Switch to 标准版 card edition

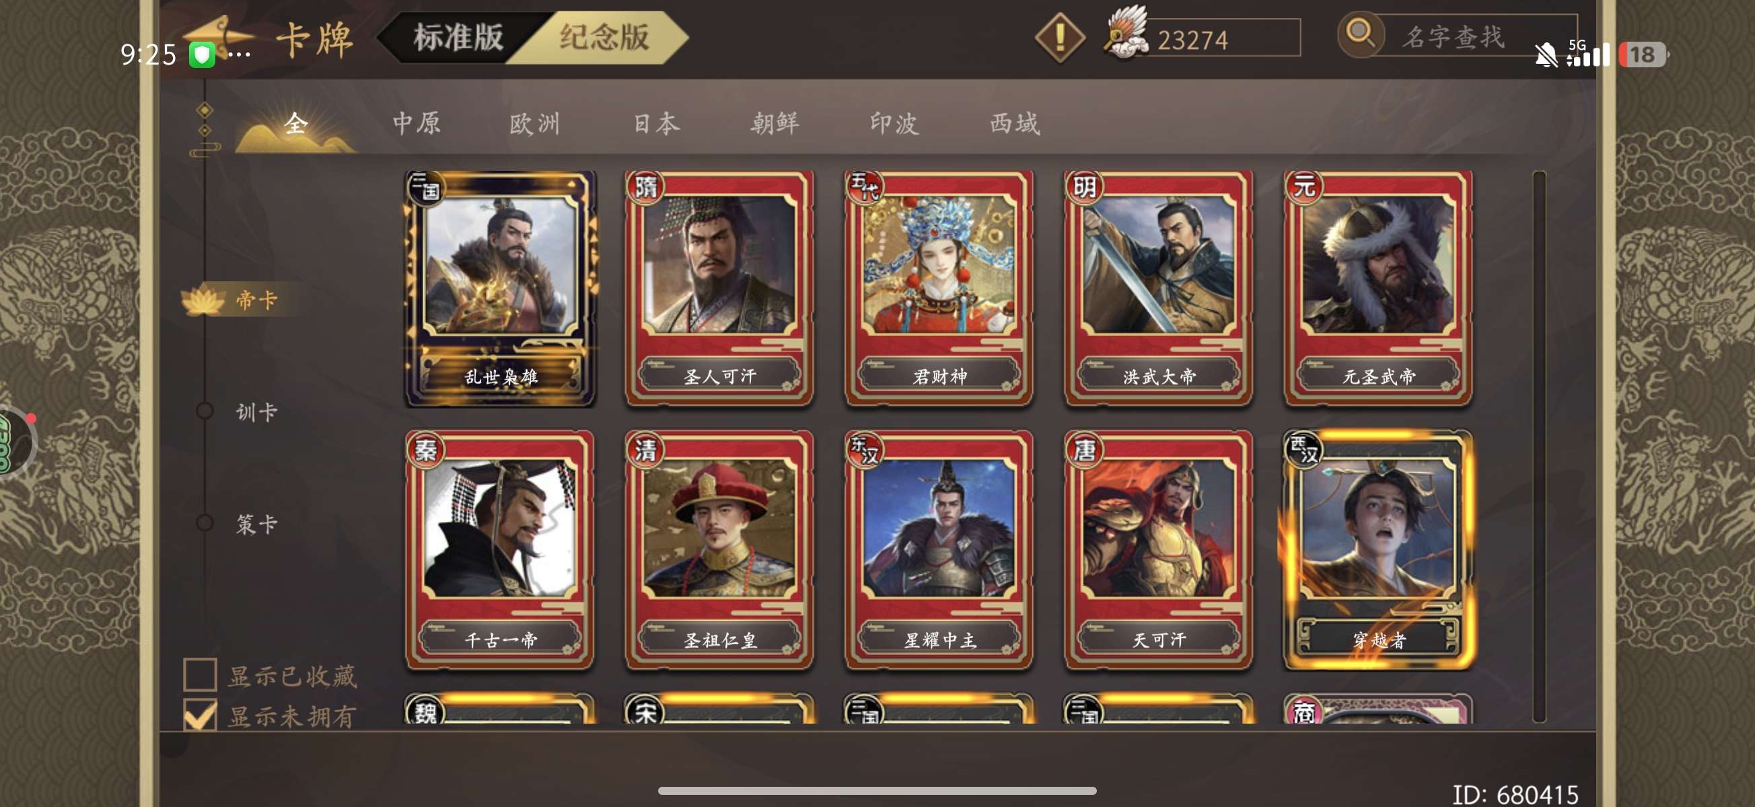click(458, 38)
